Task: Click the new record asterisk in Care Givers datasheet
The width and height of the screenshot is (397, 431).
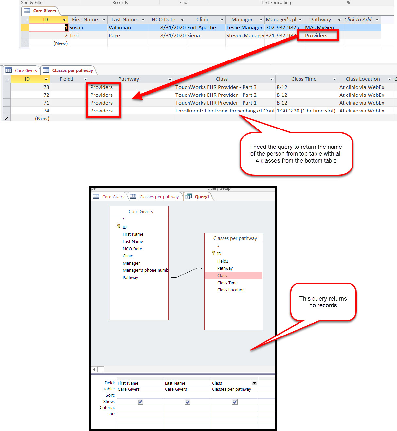Action: coord(25,43)
